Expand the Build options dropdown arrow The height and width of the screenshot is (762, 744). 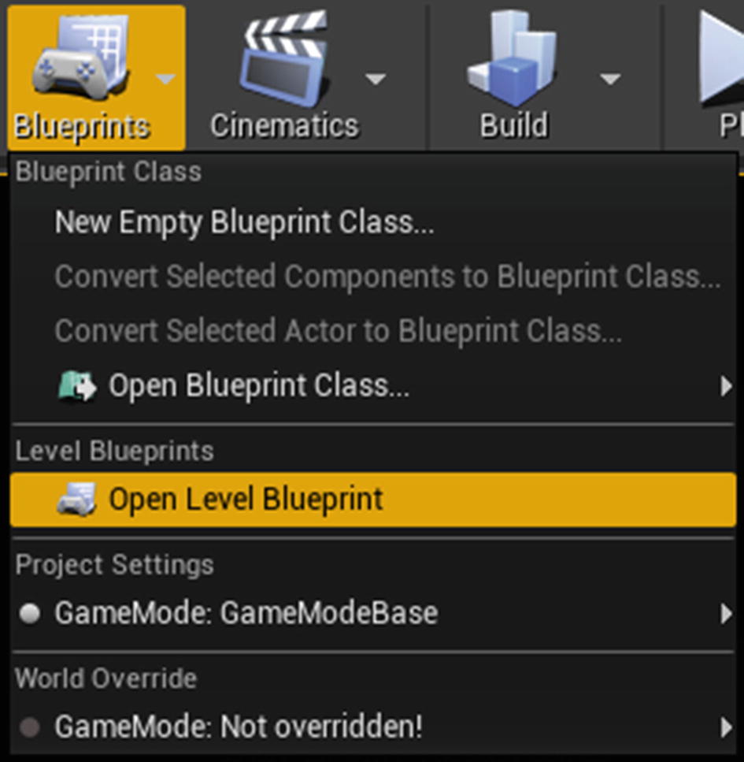(610, 79)
